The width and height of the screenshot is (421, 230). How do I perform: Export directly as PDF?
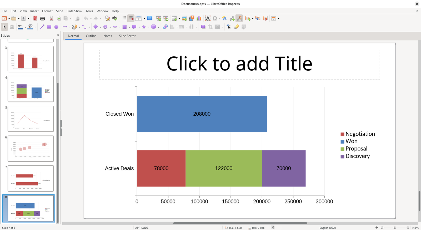click(35, 18)
